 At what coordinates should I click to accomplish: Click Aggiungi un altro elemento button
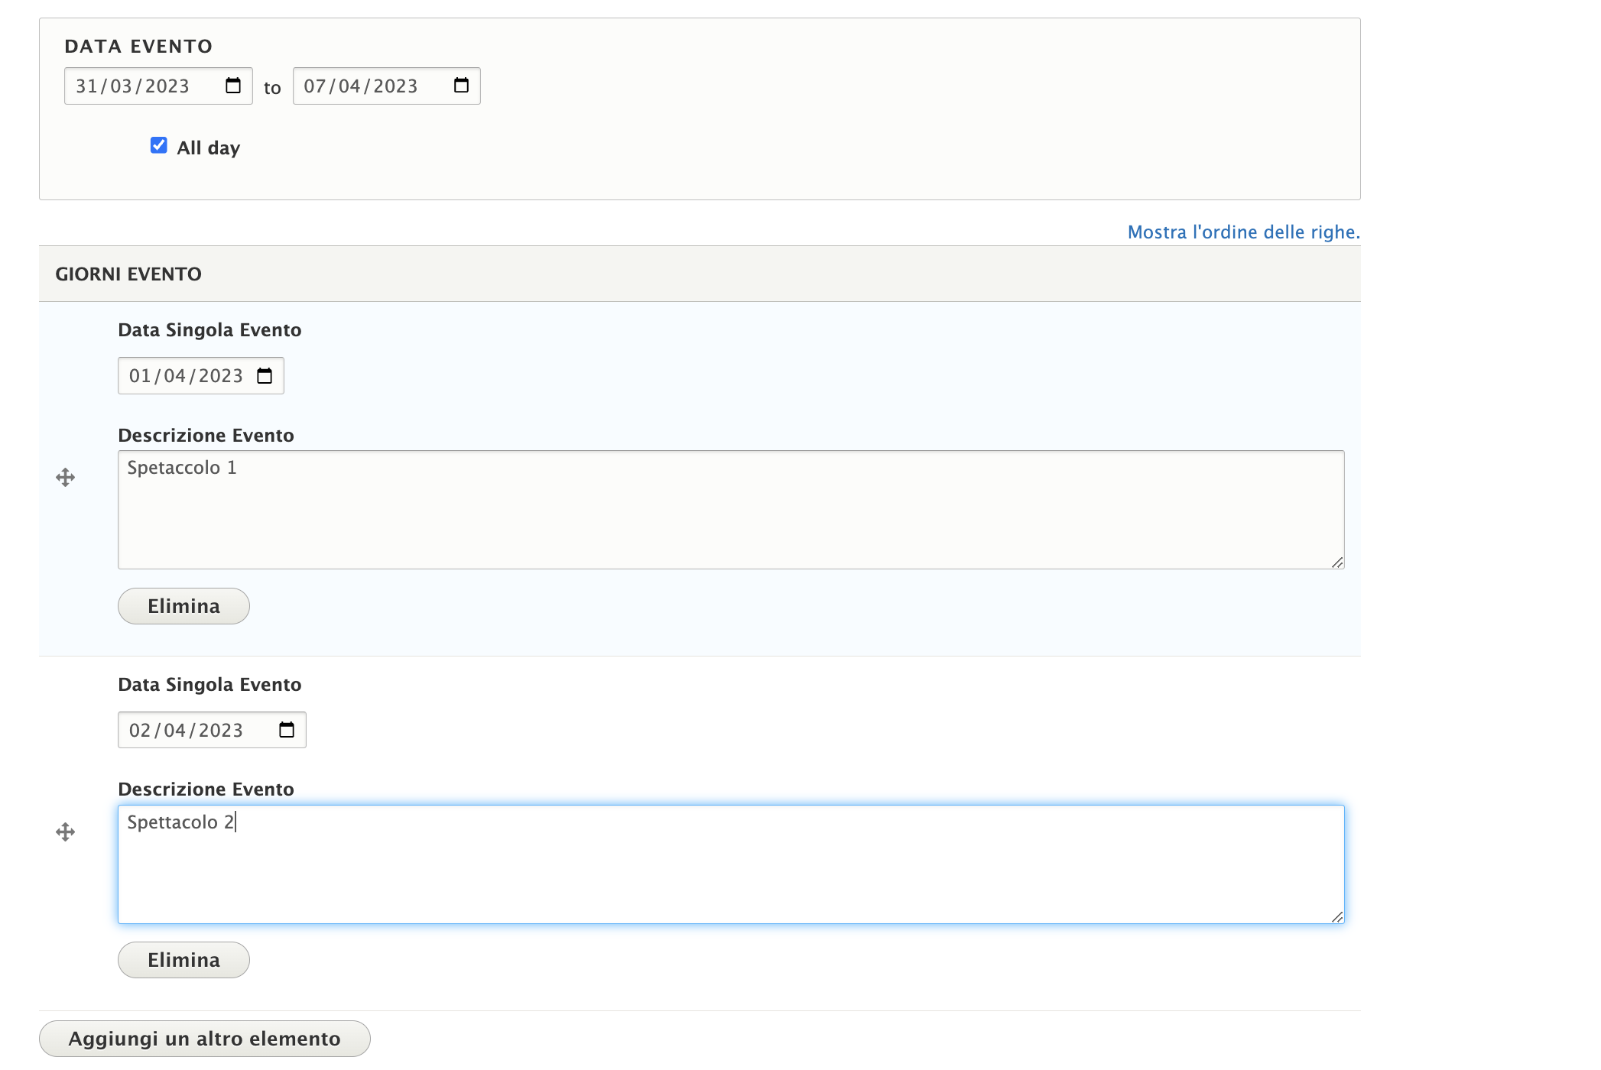[x=204, y=1039]
